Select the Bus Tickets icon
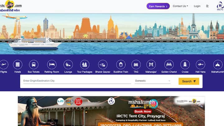224x126 pixels. (x=34, y=65)
